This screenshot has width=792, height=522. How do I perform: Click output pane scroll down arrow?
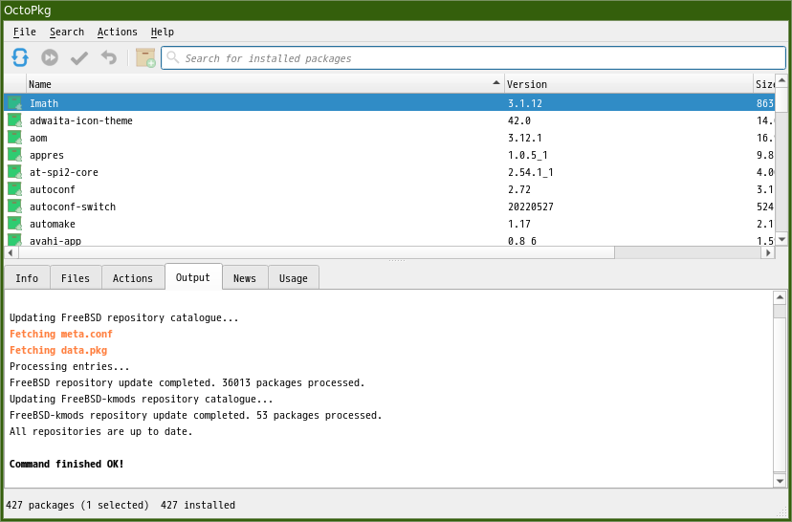point(780,480)
